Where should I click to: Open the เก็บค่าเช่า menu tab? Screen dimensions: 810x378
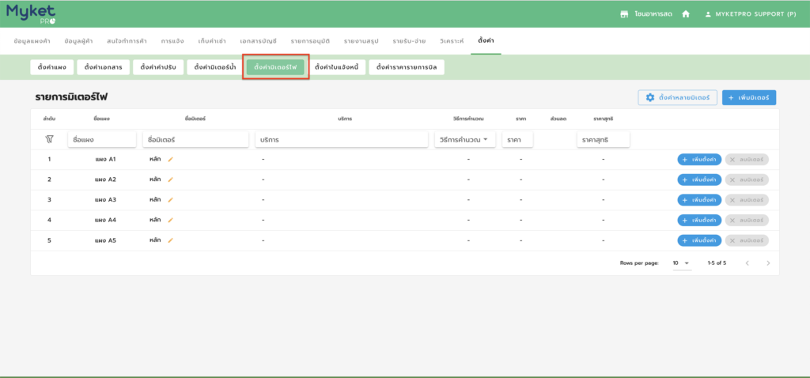pos(212,41)
